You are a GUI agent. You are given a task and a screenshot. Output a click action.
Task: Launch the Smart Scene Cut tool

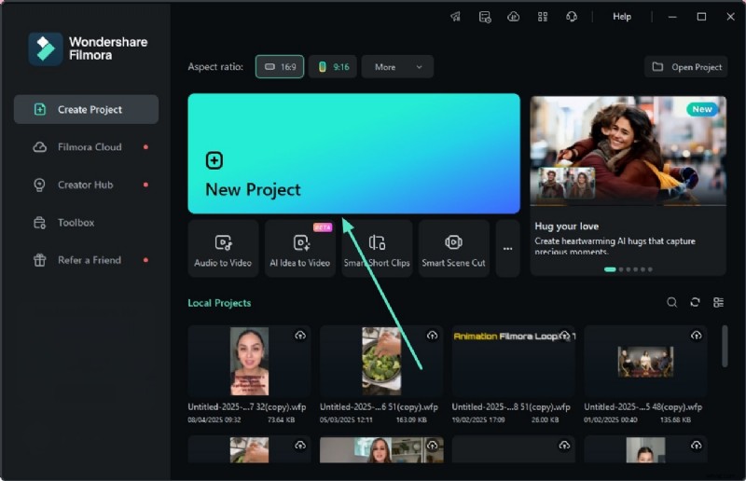[454, 248]
